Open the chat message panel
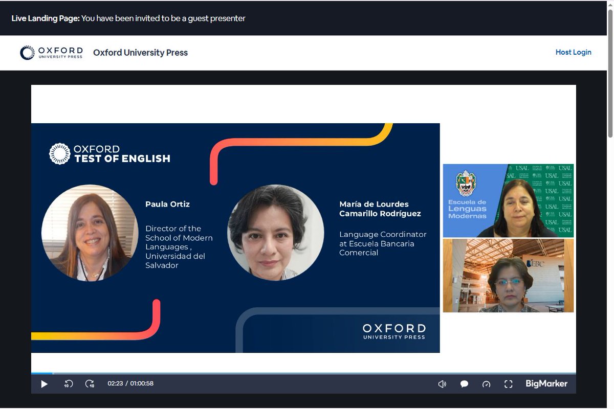The image size is (614, 409). (x=464, y=383)
